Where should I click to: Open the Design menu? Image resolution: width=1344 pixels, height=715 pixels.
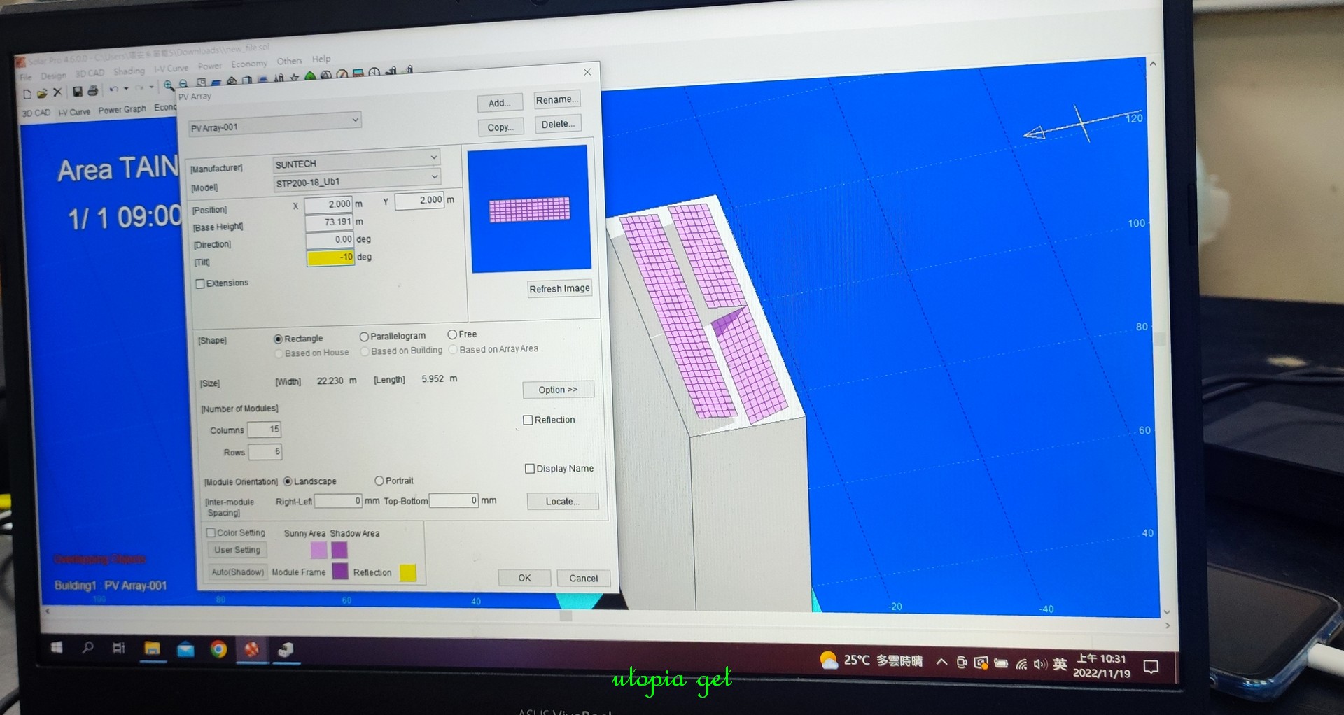tap(54, 76)
